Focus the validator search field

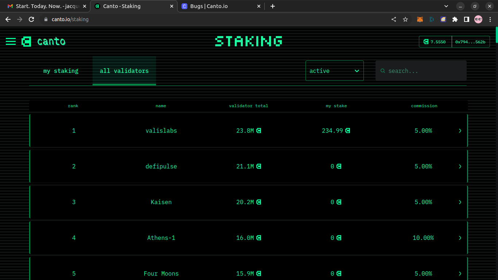[421, 71]
